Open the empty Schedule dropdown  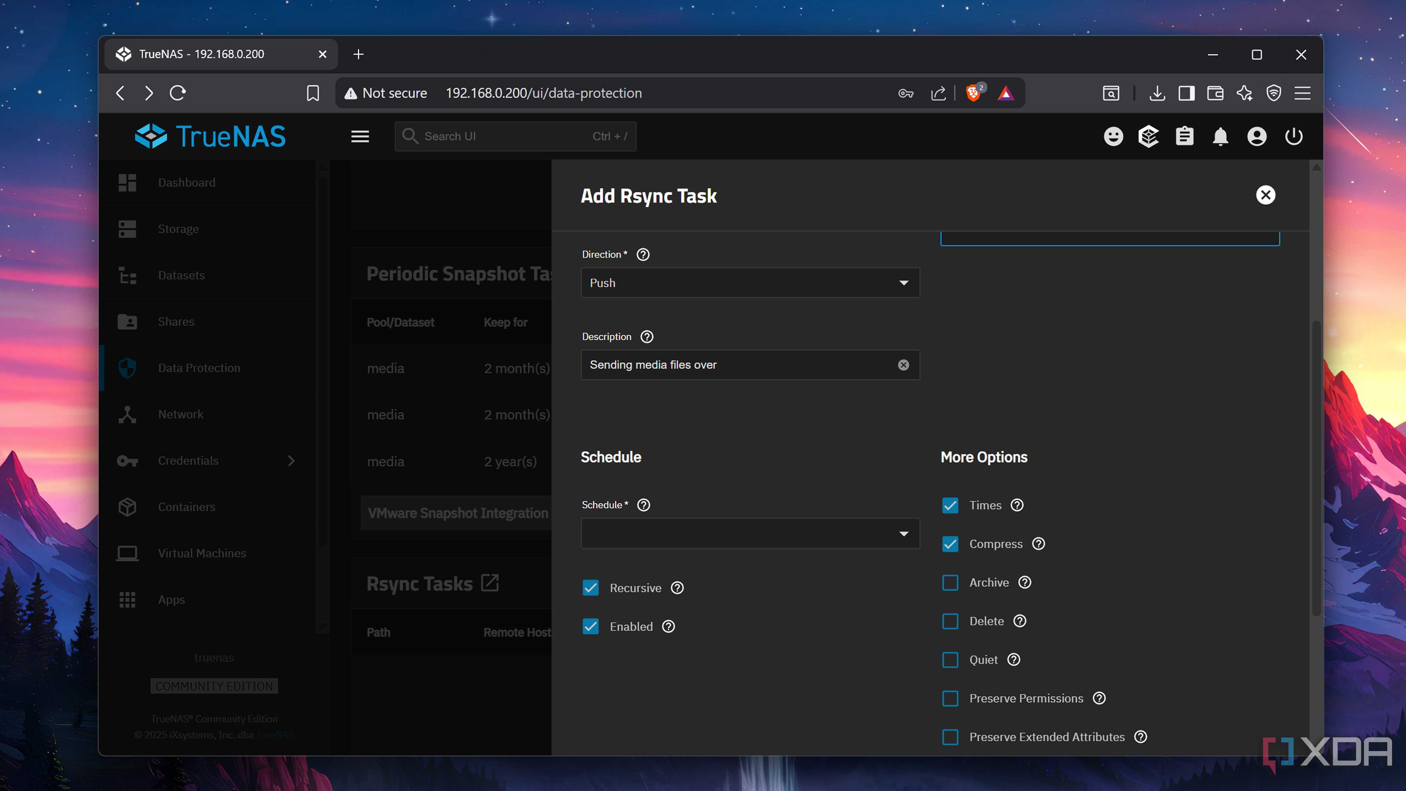tap(750, 533)
